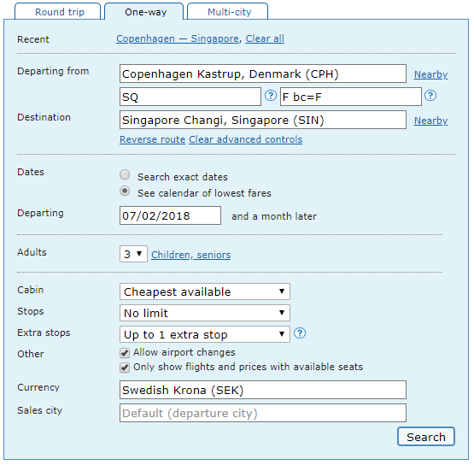Switch to the Multi-city tab
The height and width of the screenshot is (465, 474).
click(x=228, y=11)
